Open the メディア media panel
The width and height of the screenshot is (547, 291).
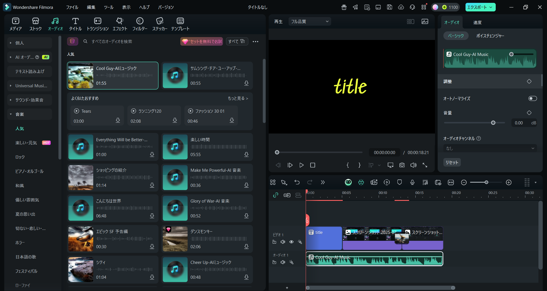15,24
